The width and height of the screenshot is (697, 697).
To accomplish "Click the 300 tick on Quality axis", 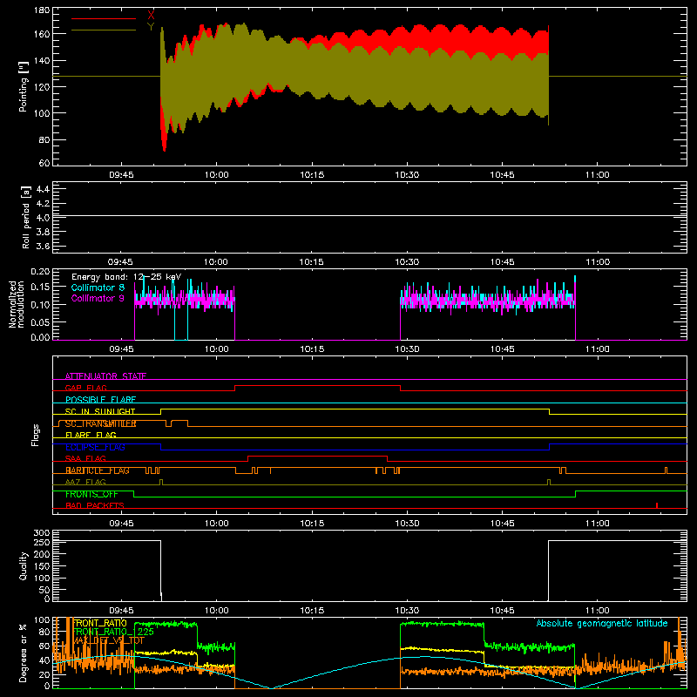I will [42, 533].
